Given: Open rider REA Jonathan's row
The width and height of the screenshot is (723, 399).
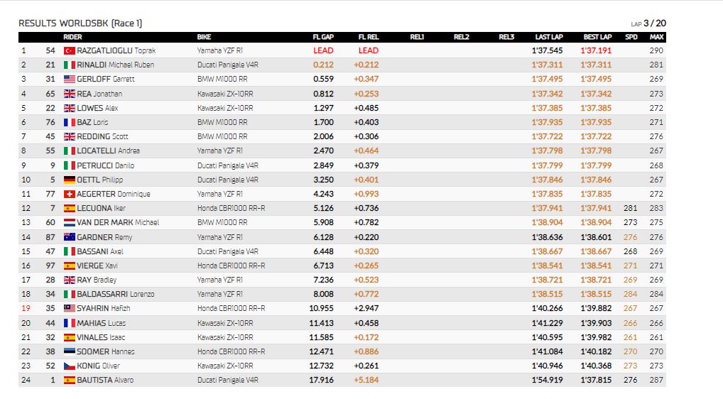Looking at the screenshot, I should click(x=342, y=94).
